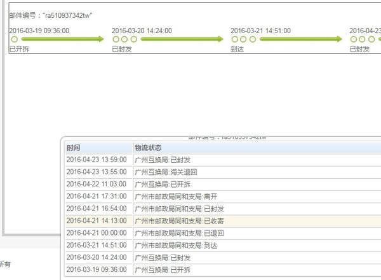Viewport: 381px width, 280px height.
Task: Click the timeline timestamp 2016-03-20 14:24:00
Action: click(142, 31)
